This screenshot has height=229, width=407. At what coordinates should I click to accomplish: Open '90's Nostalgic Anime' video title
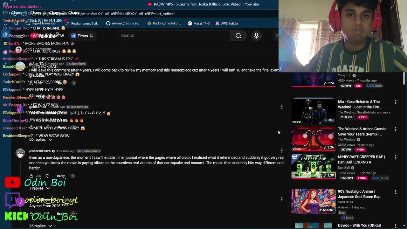pyautogui.click(x=359, y=194)
